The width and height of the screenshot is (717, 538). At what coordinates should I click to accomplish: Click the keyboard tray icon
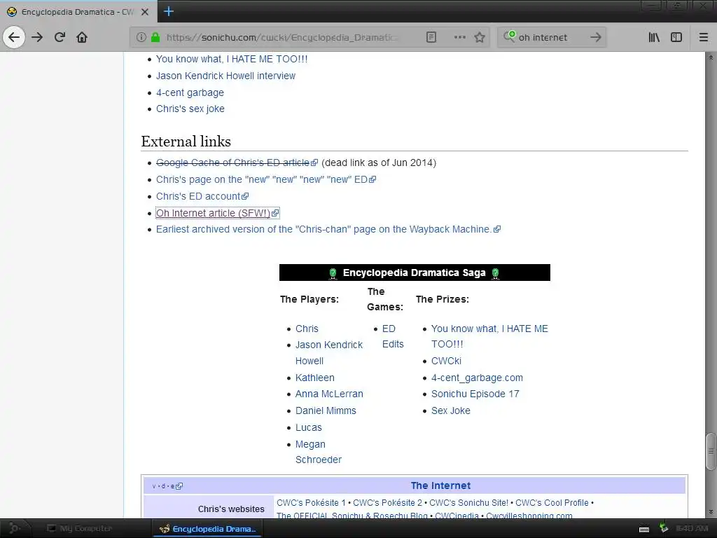coord(644,530)
